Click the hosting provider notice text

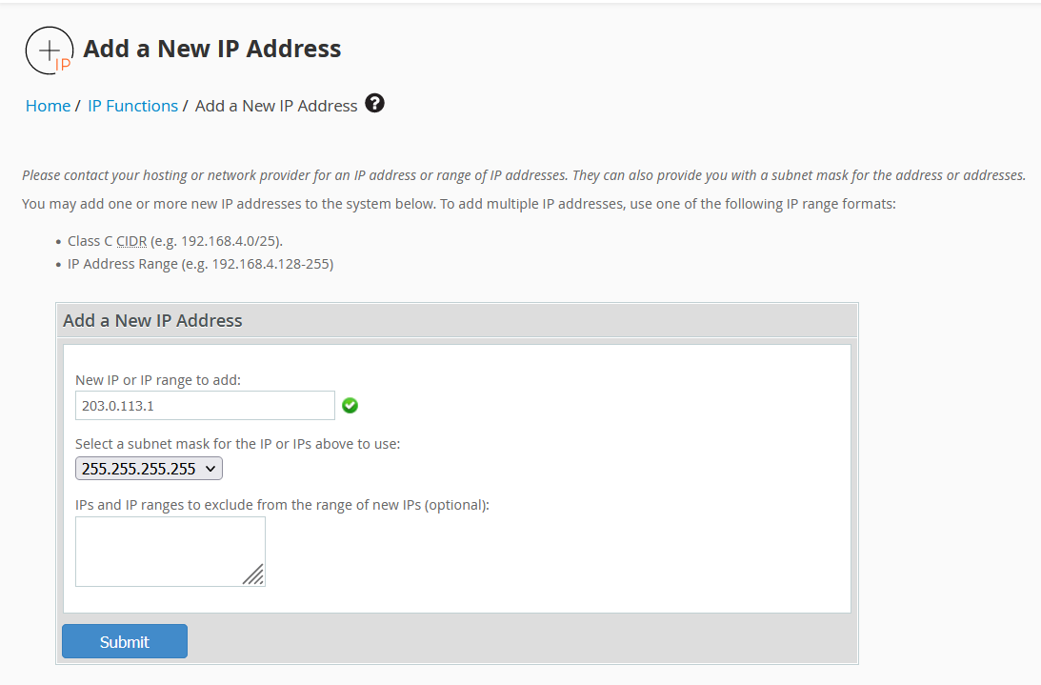524,174
